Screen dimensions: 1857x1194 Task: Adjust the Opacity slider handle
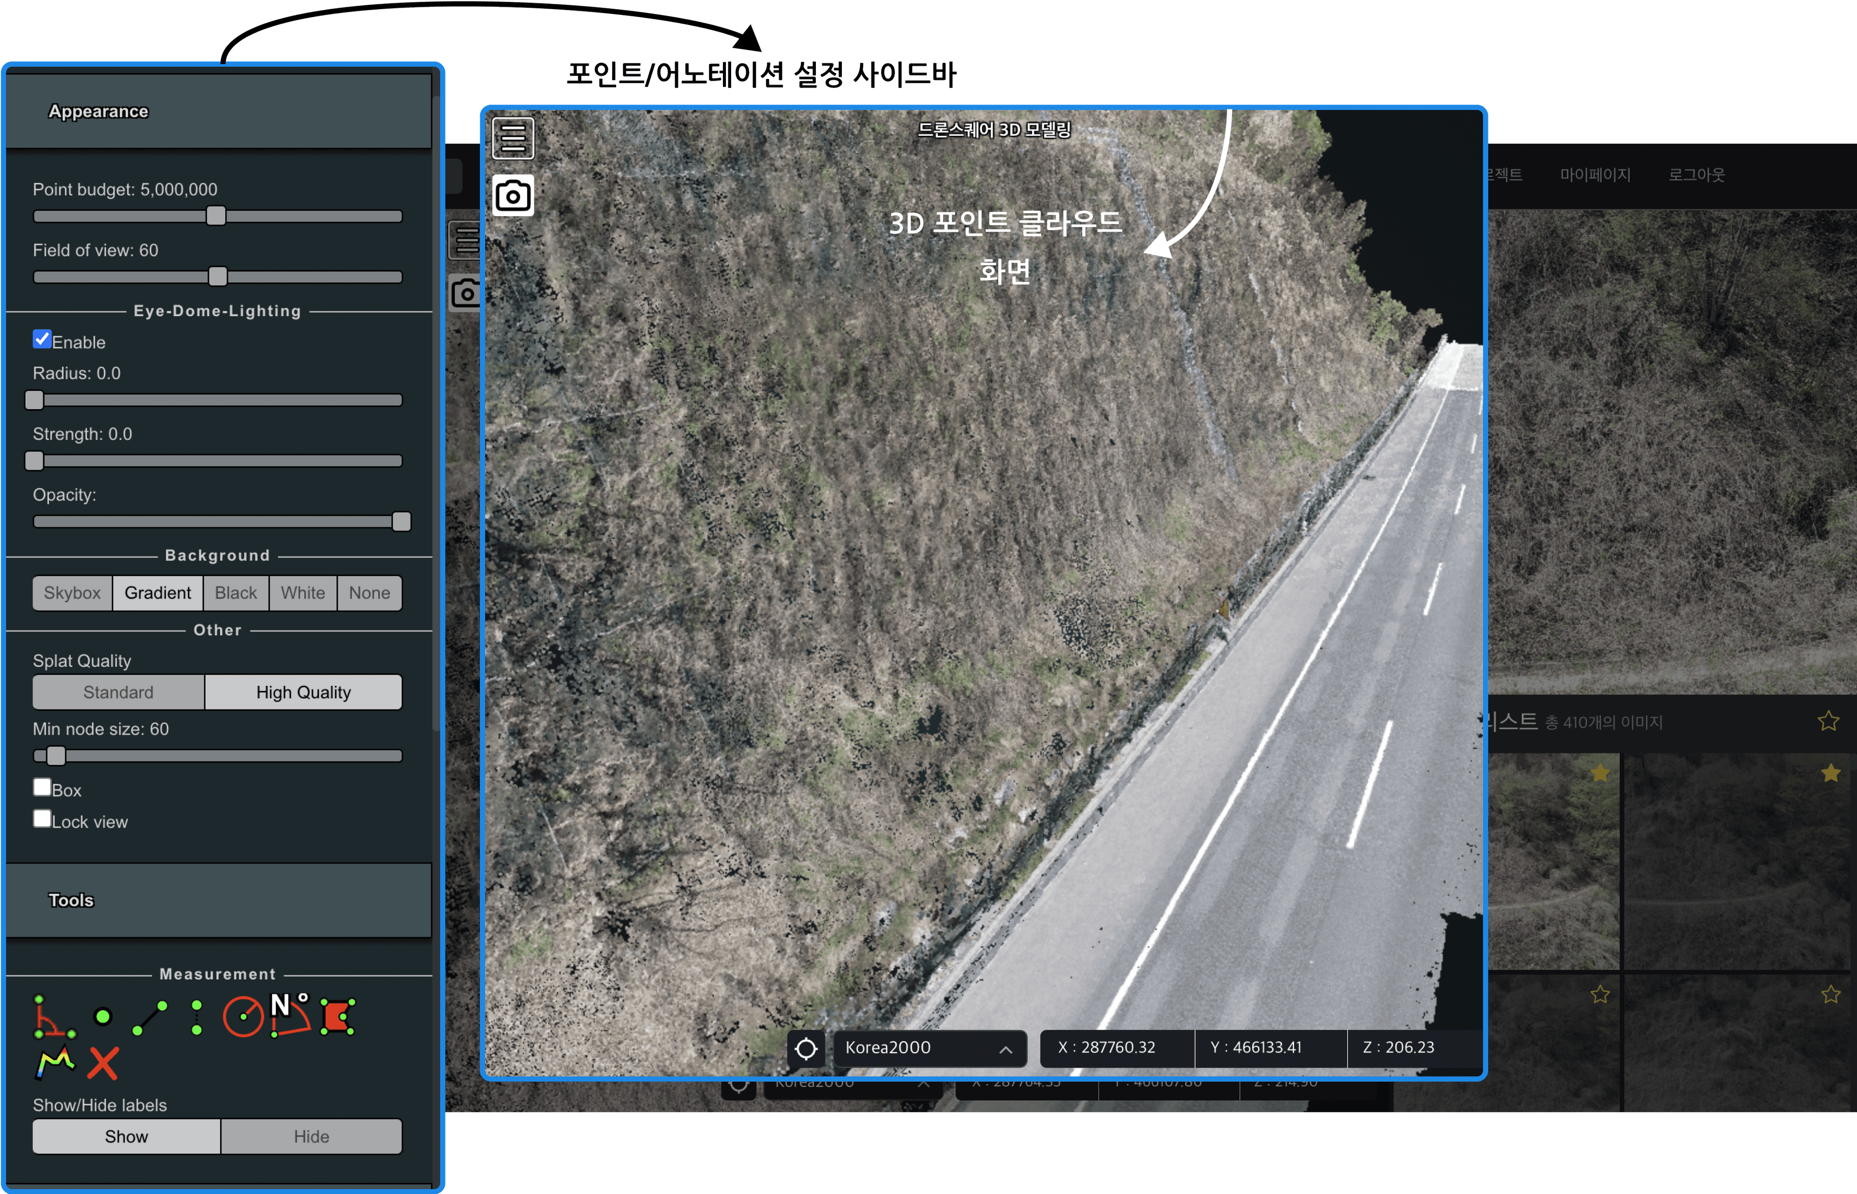pos(402,522)
